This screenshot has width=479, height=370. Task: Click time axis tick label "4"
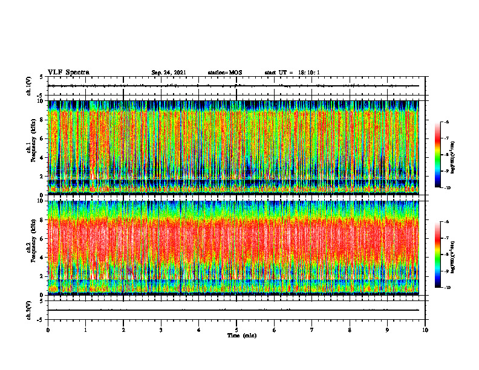(199, 330)
